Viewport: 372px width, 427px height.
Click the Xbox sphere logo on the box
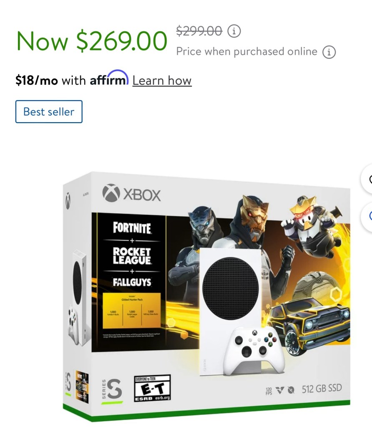tap(111, 193)
